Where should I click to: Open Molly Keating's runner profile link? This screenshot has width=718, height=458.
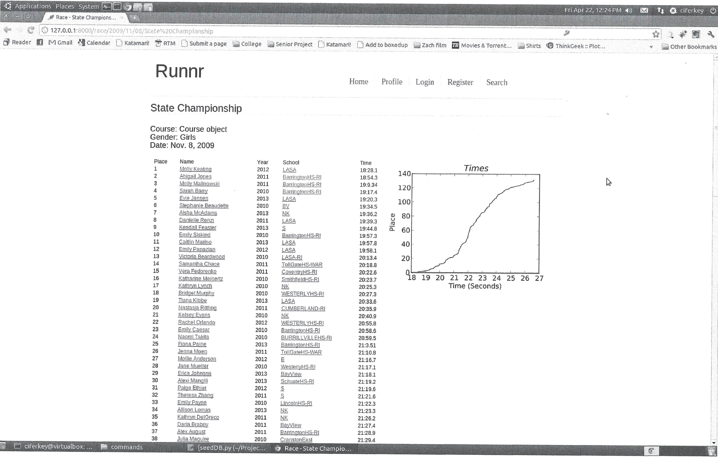pos(195,169)
